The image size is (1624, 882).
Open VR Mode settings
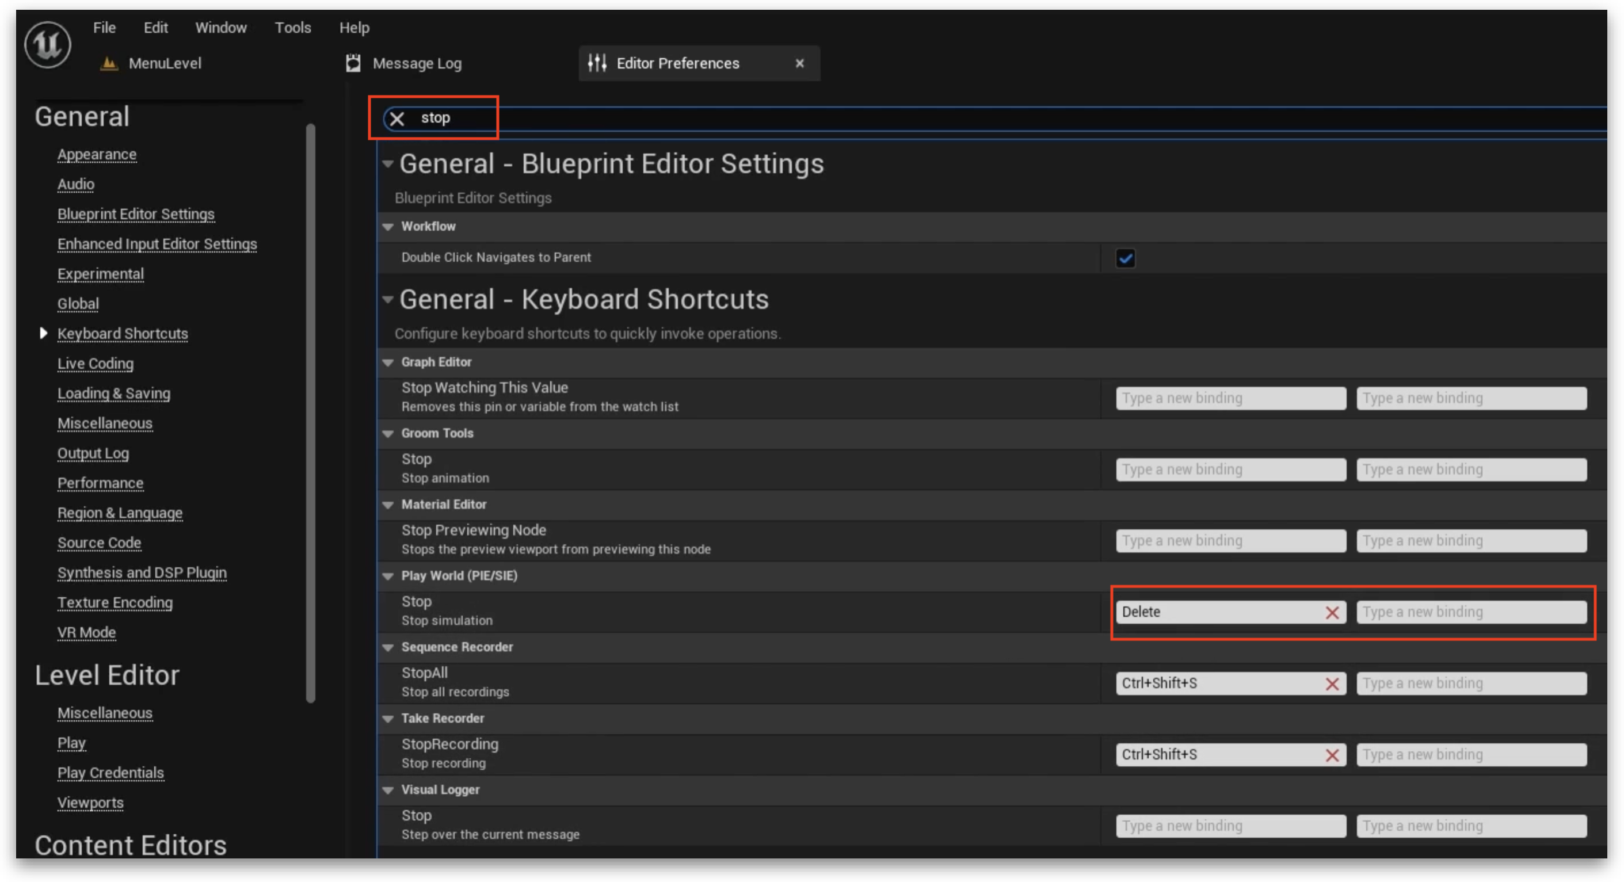tap(86, 632)
